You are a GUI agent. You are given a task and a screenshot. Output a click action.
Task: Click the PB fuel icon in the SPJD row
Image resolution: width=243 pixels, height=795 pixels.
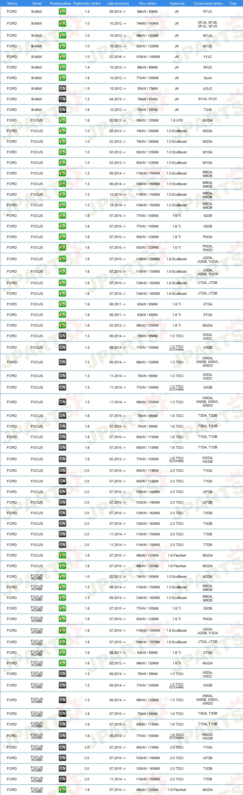[62, 67]
